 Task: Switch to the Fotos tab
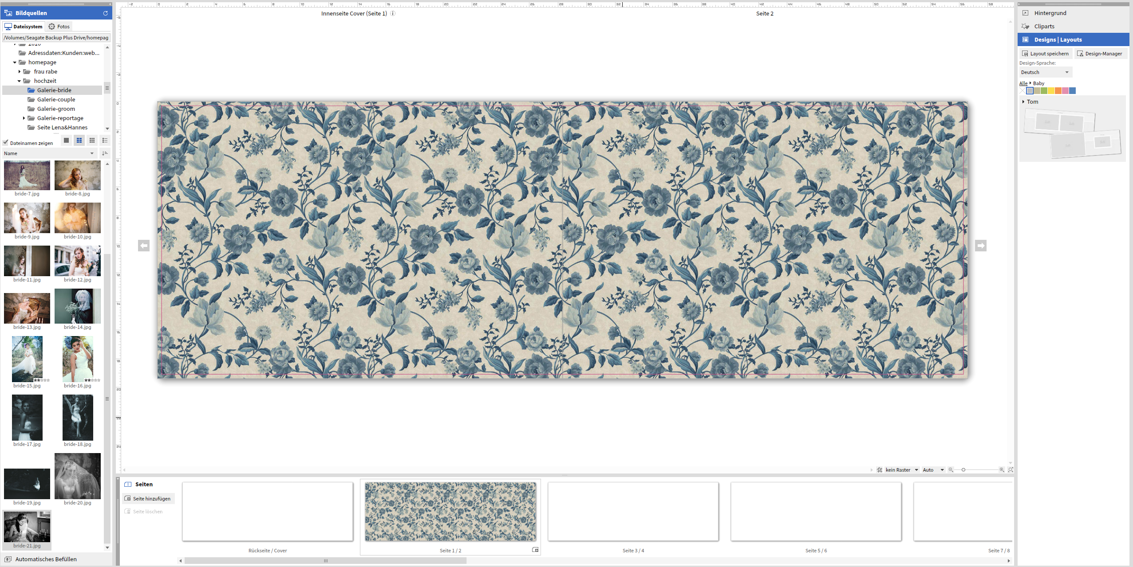pyautogui.click(x=59, y=27)
